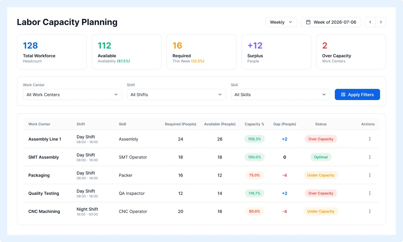
Task: Sort by Work Center column header
Action: (39, 124)
